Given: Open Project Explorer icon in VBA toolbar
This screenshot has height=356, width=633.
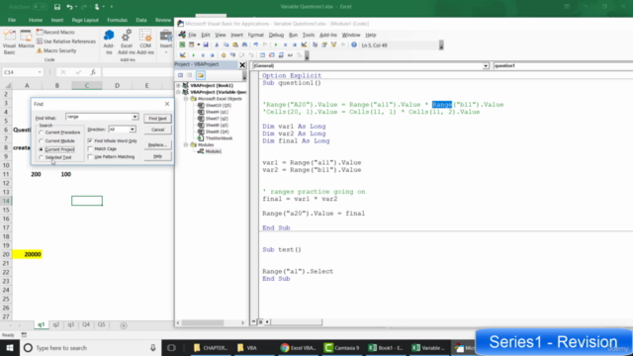Looking at the screenshot, I should click(x=315, y=44).
